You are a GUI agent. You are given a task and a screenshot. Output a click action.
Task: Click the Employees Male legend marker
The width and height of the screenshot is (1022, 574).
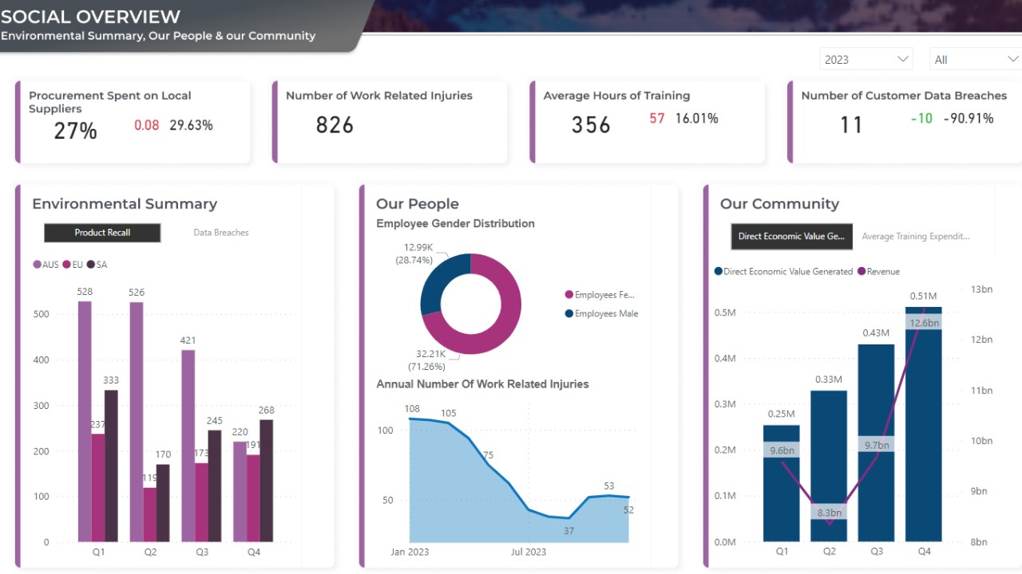click(569, 313)
